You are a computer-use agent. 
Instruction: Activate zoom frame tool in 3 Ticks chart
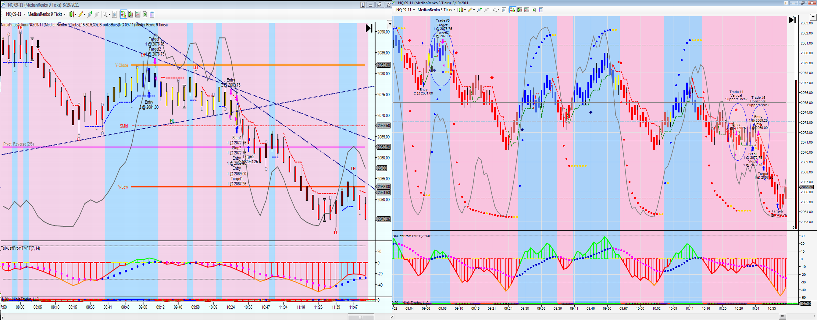click(503, 10)
